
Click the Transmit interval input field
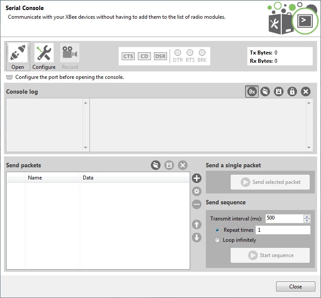point(284,218)
